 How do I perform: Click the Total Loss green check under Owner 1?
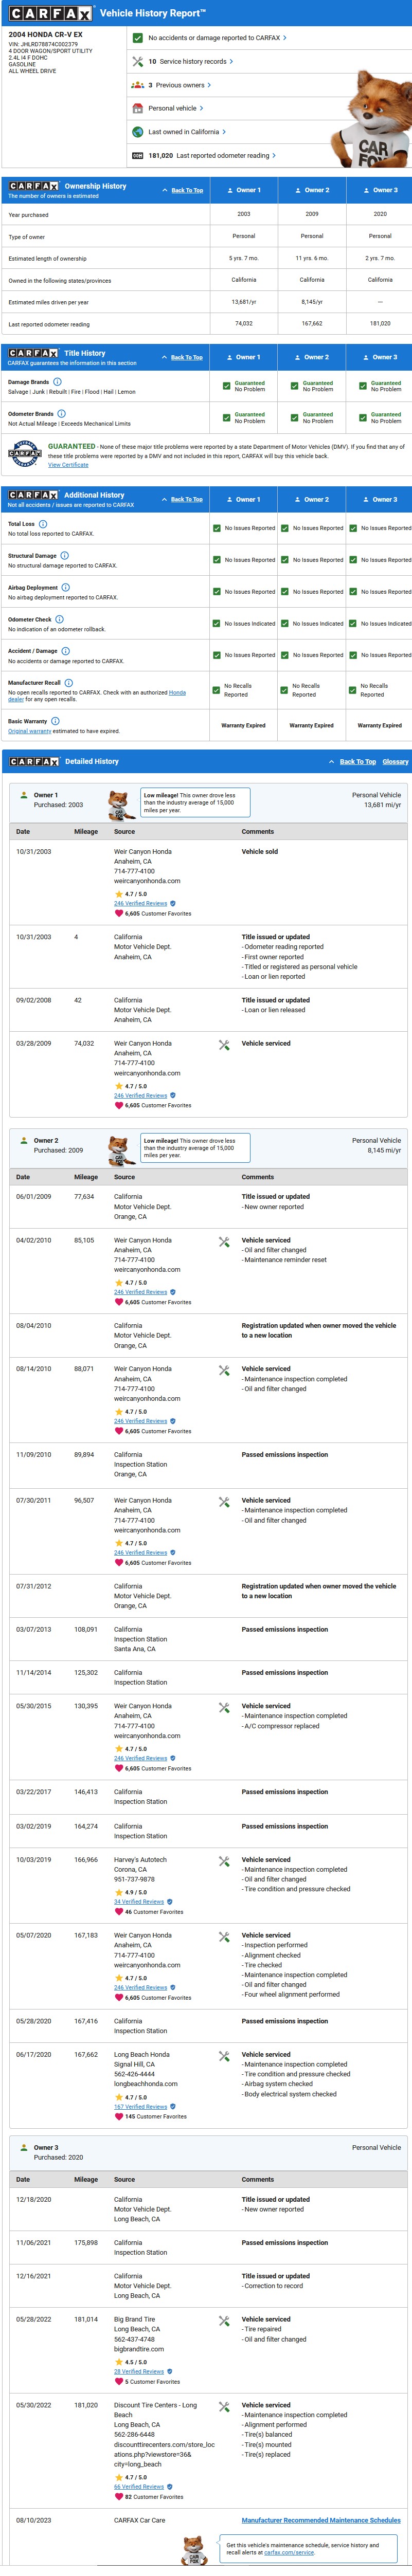point(217,528)
